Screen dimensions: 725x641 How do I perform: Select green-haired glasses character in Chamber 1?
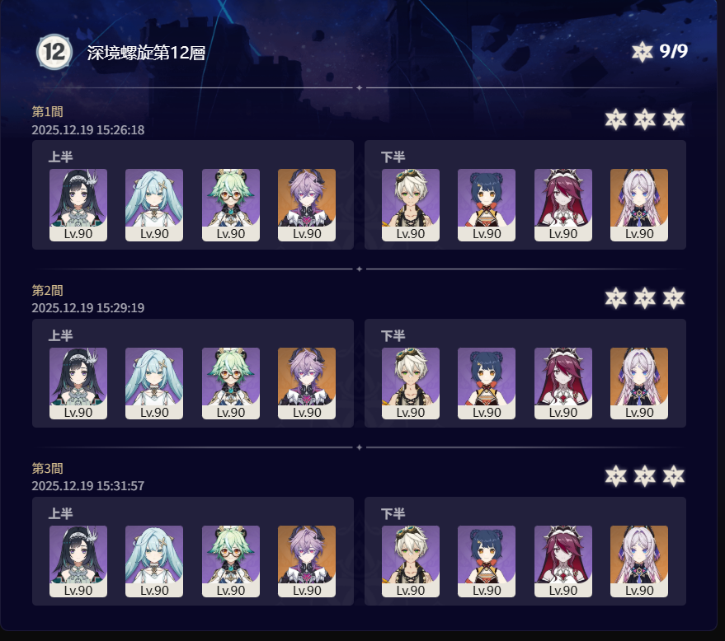click(231, 204)
